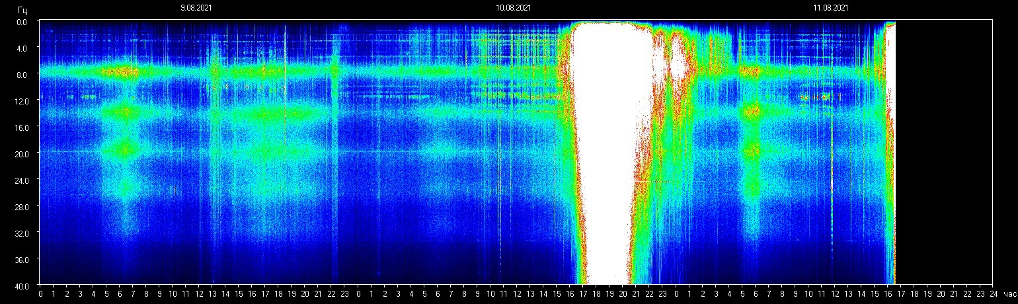
Task: Click the Гц frequency unit label
Action: [x=23, y=10]
